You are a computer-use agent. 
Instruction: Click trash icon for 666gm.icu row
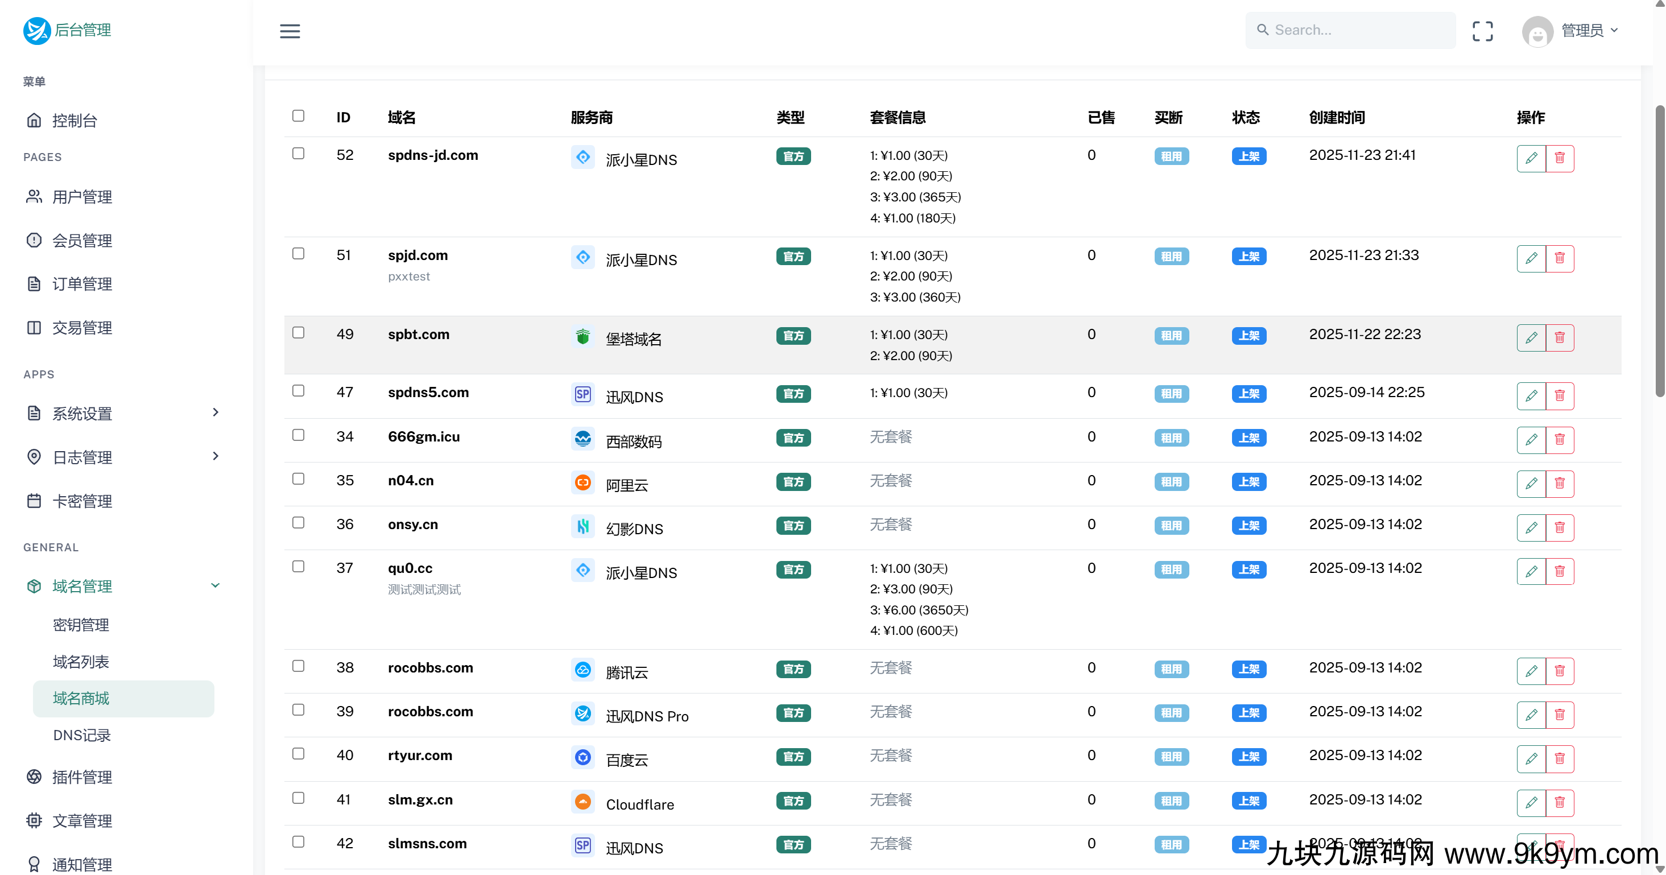pyautogui.click(x=1559, y=439)
